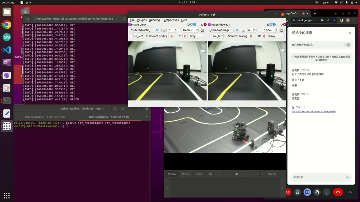Viewport: 360px width, 202px height.
Task: Click mouse_left topic field in left Image View
Action: click(x=138, y=36)
